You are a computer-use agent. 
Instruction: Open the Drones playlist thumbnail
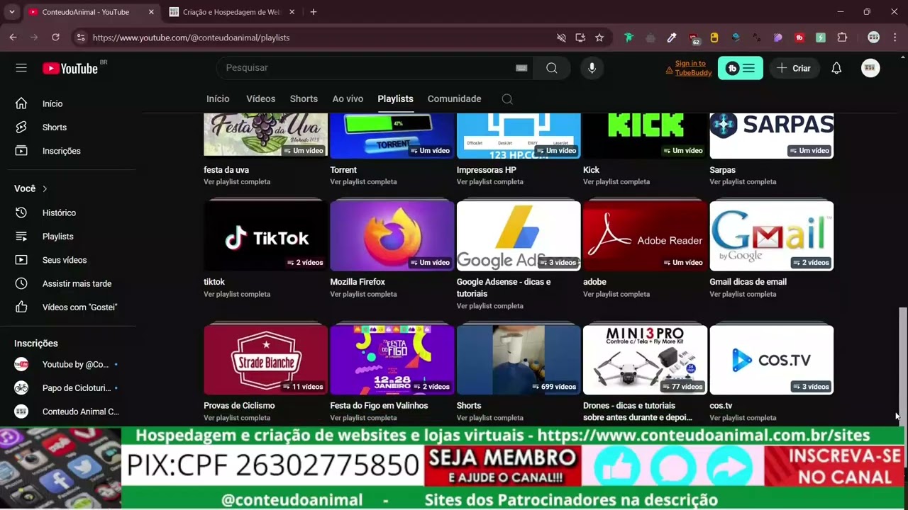(645, 360)
